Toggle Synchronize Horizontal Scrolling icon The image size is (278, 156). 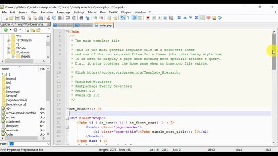pos(115,18)
